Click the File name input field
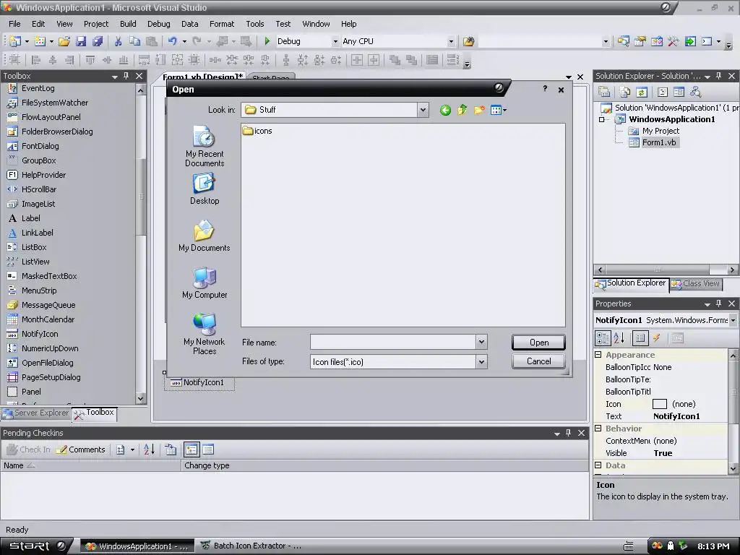The height and width of the screenshot is (555, 740). click(392, 342)
